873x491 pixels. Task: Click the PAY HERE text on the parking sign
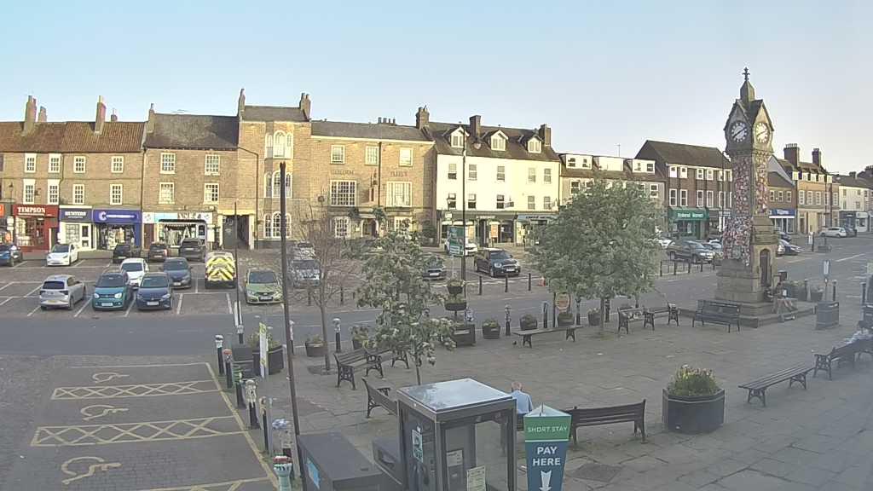pyautogui.click(x=546, y=456)
